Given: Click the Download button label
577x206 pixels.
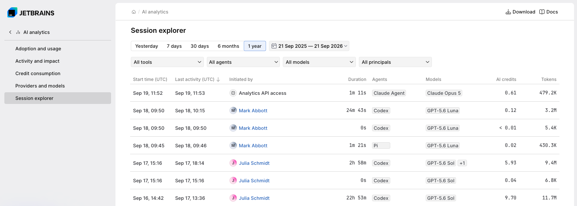Looking at the screenshot, I should (524, 12).
